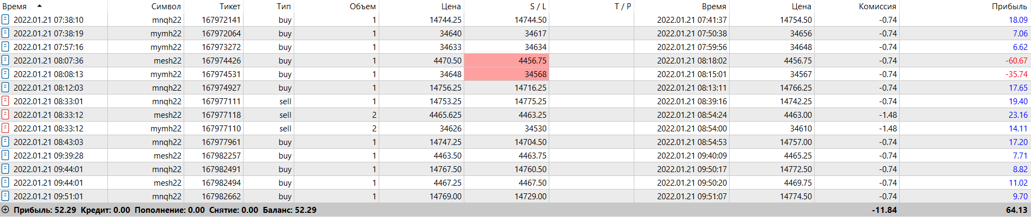
Task: Click the total profit value 64.13
Action: point(1016,210)
